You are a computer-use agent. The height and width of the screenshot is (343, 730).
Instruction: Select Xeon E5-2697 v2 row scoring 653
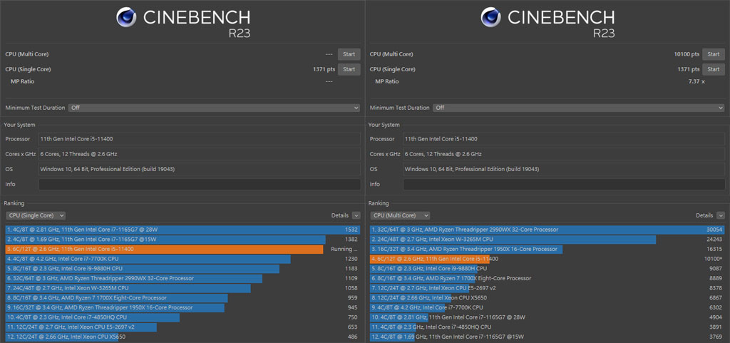(182, 327)
